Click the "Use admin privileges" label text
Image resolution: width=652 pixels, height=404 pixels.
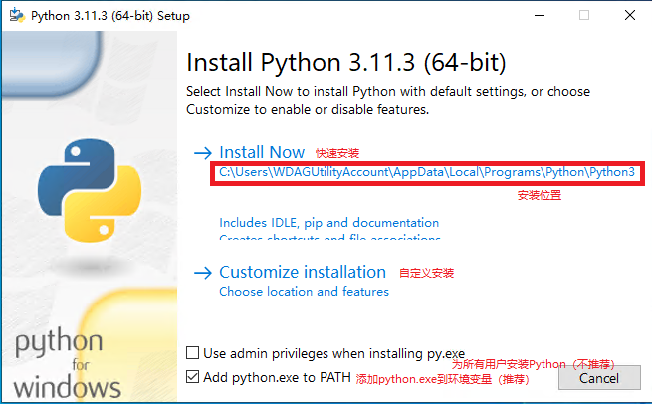click(x=333, y=353)
